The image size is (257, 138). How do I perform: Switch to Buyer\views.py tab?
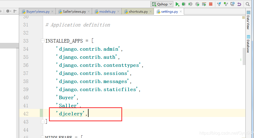[x=38, y=12]
